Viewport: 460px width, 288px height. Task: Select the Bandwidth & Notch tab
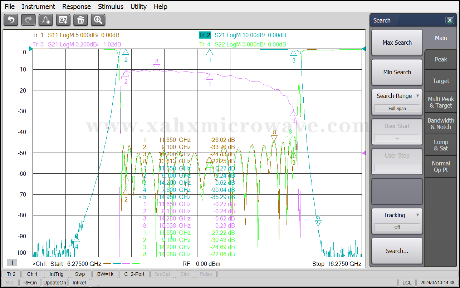pos(441,124)
